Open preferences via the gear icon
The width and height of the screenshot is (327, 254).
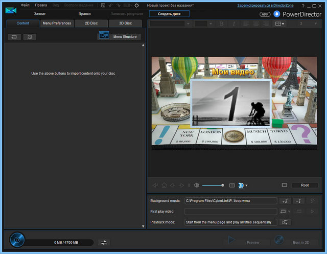click(136, 5)
